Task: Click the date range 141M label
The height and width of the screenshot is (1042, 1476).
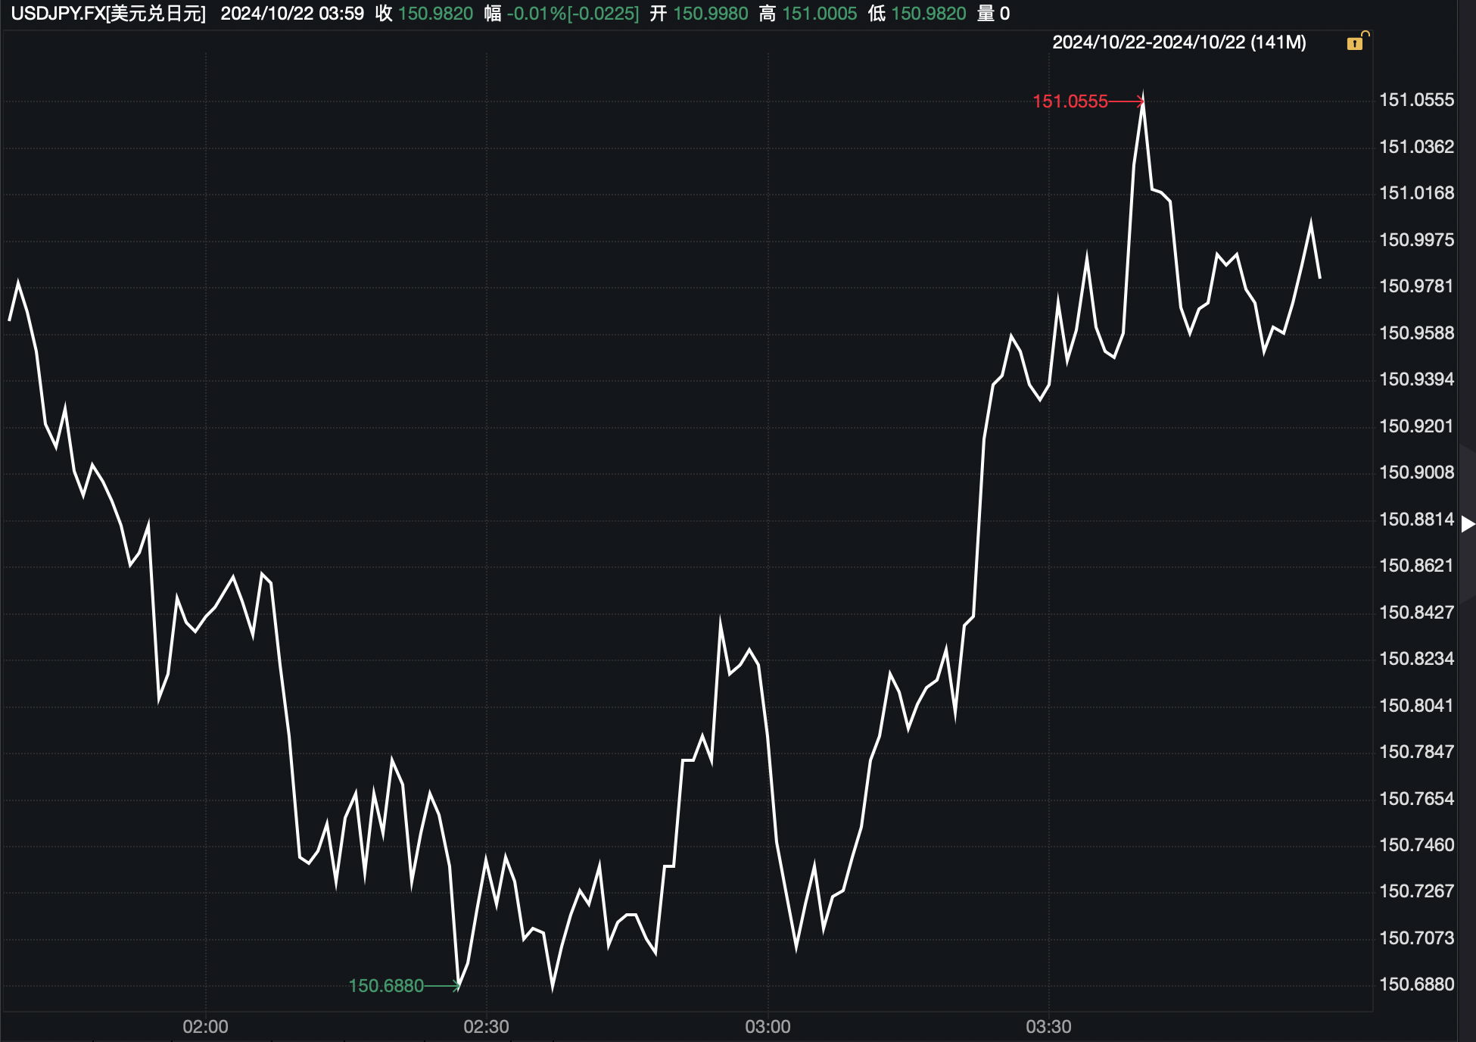Action: tap(1179, 42)
